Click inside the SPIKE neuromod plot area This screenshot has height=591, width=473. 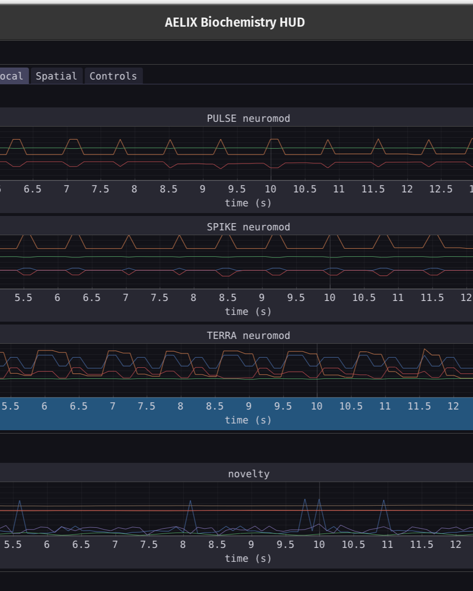(x=236, y=262)
